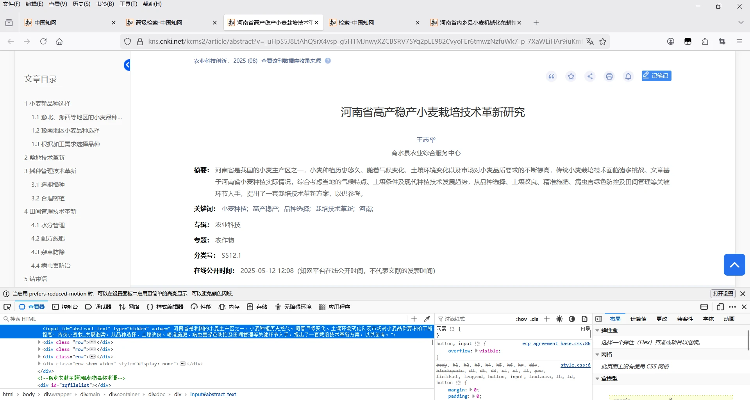The height and width of the screenshot is (400, 750).
Task: Favorite the article with star icon
Action: tap(571, 76)
